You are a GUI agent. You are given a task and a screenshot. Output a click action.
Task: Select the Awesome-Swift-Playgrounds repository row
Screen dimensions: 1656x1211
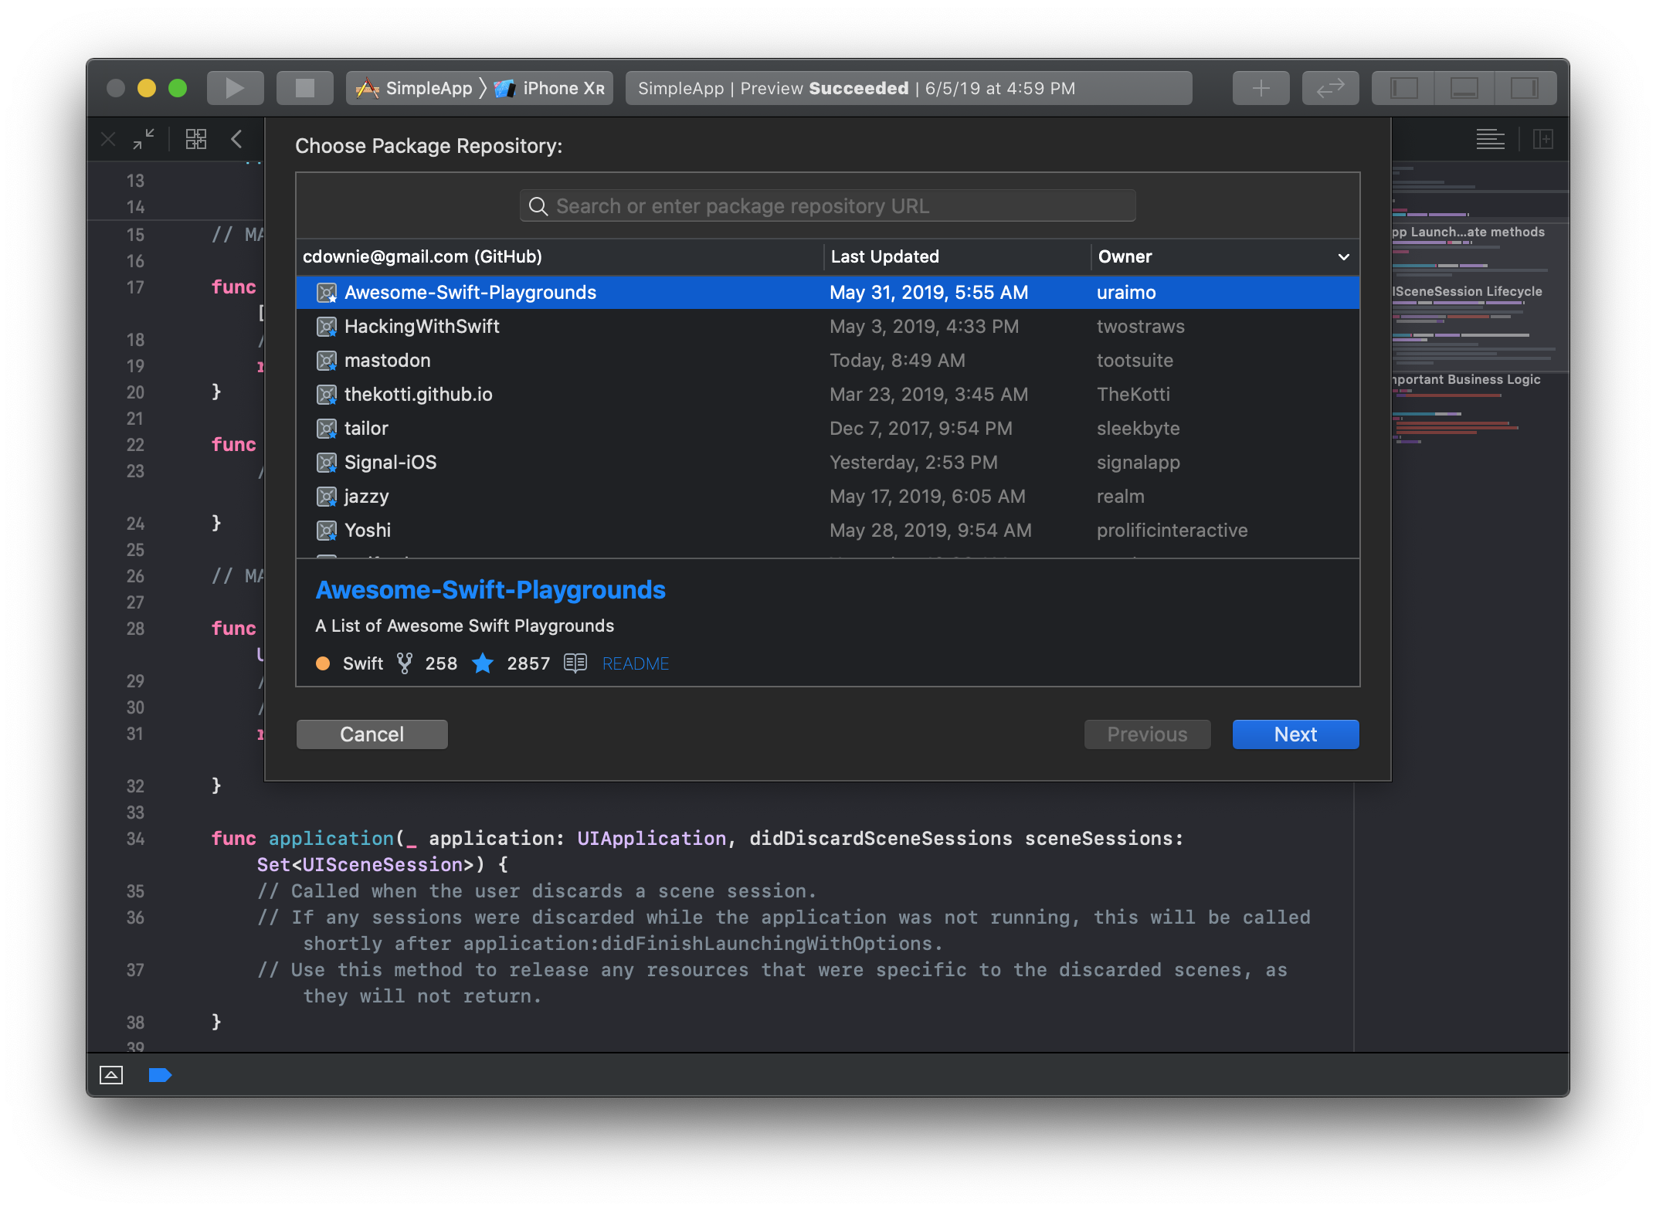pos(827,293)
